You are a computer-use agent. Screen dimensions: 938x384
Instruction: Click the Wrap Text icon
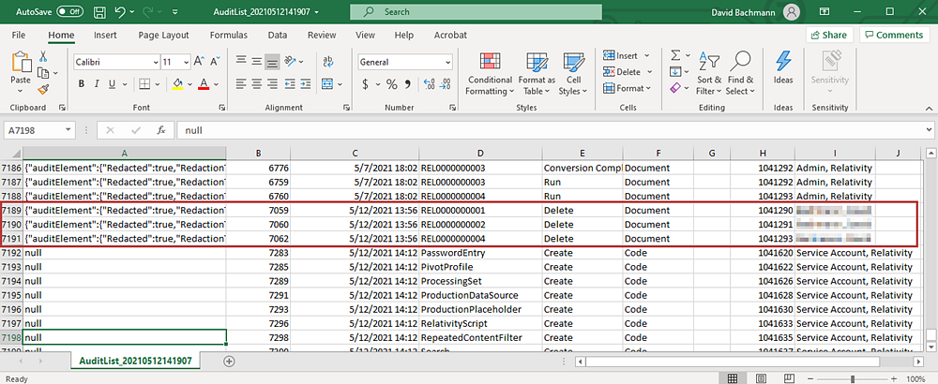point(327,61)
